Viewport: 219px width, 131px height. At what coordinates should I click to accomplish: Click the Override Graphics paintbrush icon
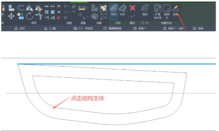[65, 12]
